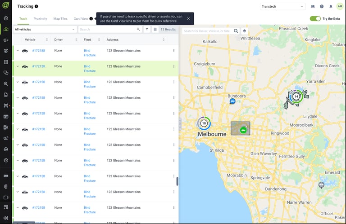Open the notifications bell
Screen dimensions: 346x224
(x=331, y=6)
